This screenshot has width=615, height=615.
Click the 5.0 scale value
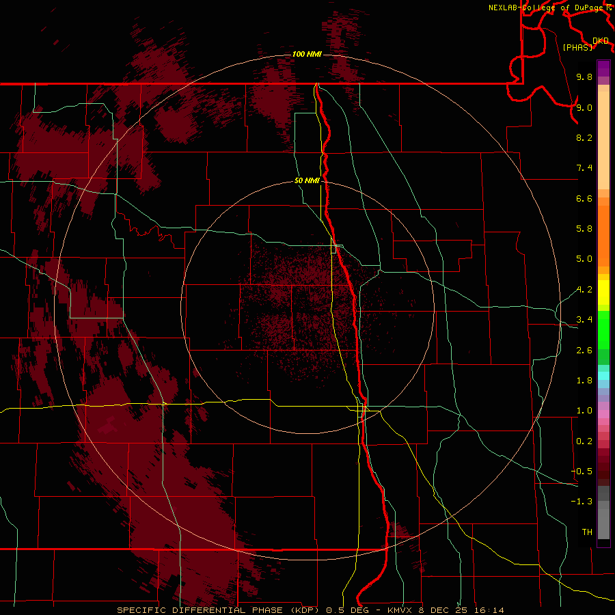coord(584,259)
